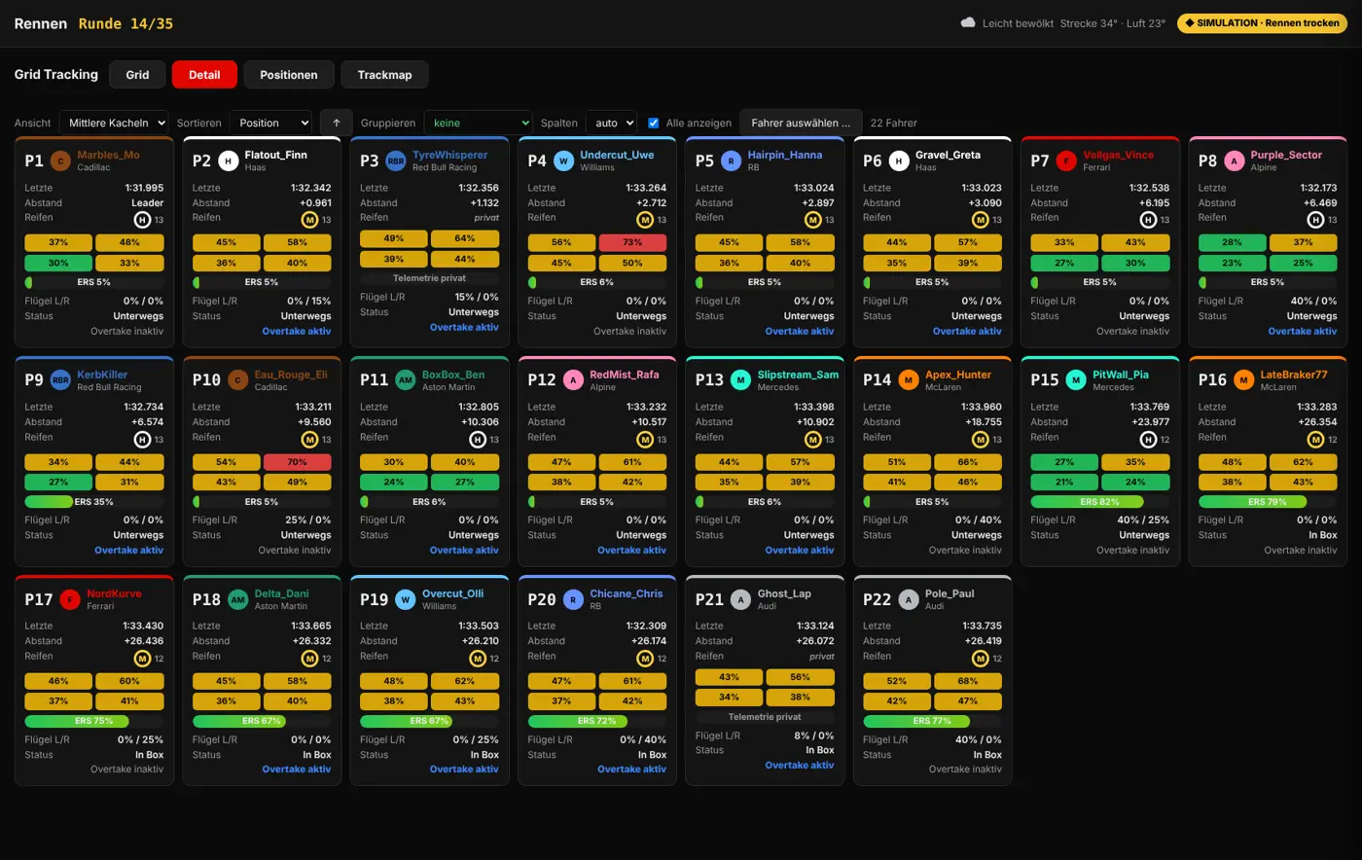The image size is (1362, 860).
Task: Click the Haas team badge next to Flatout_Finn
Action: click(229, 161)
